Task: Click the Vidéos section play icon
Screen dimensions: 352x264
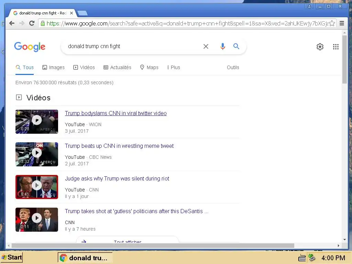Action: [19, 97]
